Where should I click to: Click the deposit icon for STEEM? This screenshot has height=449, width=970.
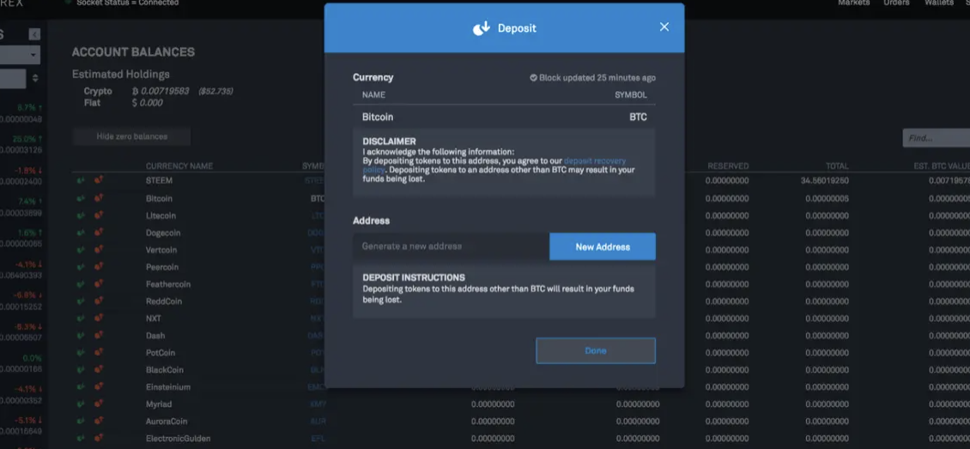point(81,181)
